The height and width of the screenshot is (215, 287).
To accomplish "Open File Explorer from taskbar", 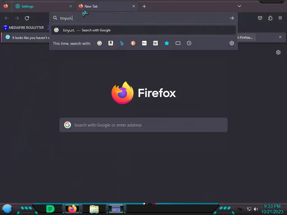I will [94, 209].
